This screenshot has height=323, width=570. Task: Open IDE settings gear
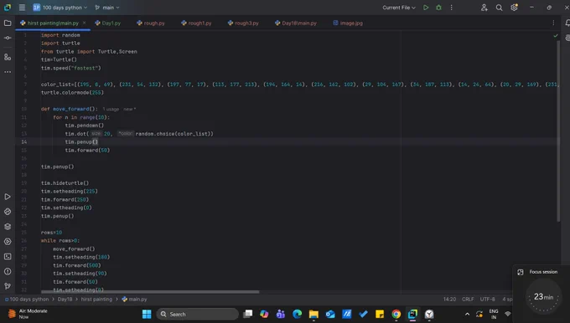click(x=514, y=8)
